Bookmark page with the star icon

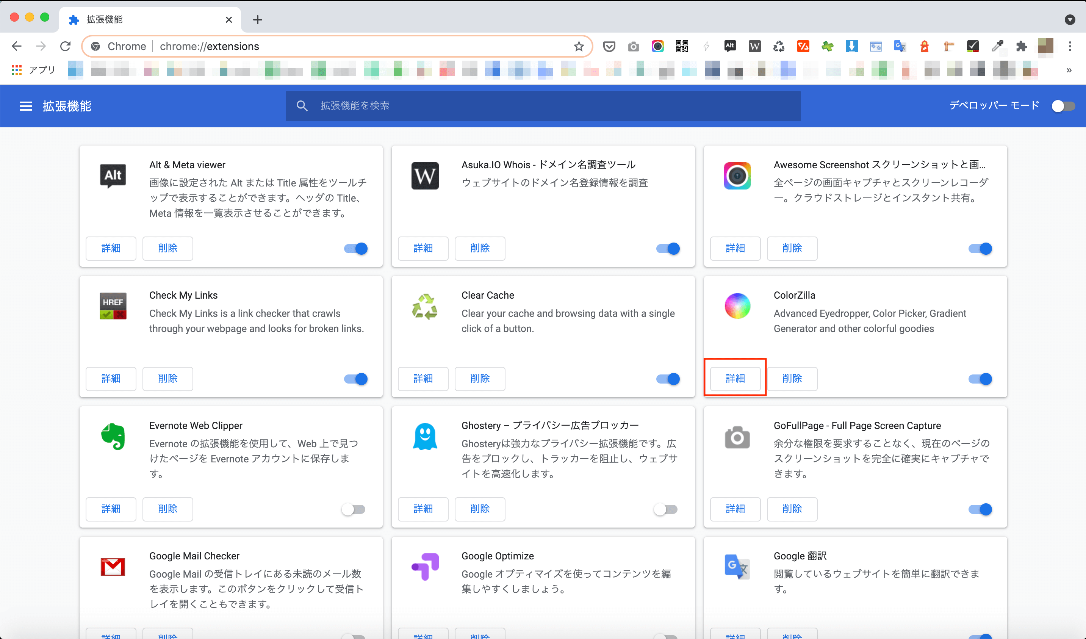coord(579,46)
